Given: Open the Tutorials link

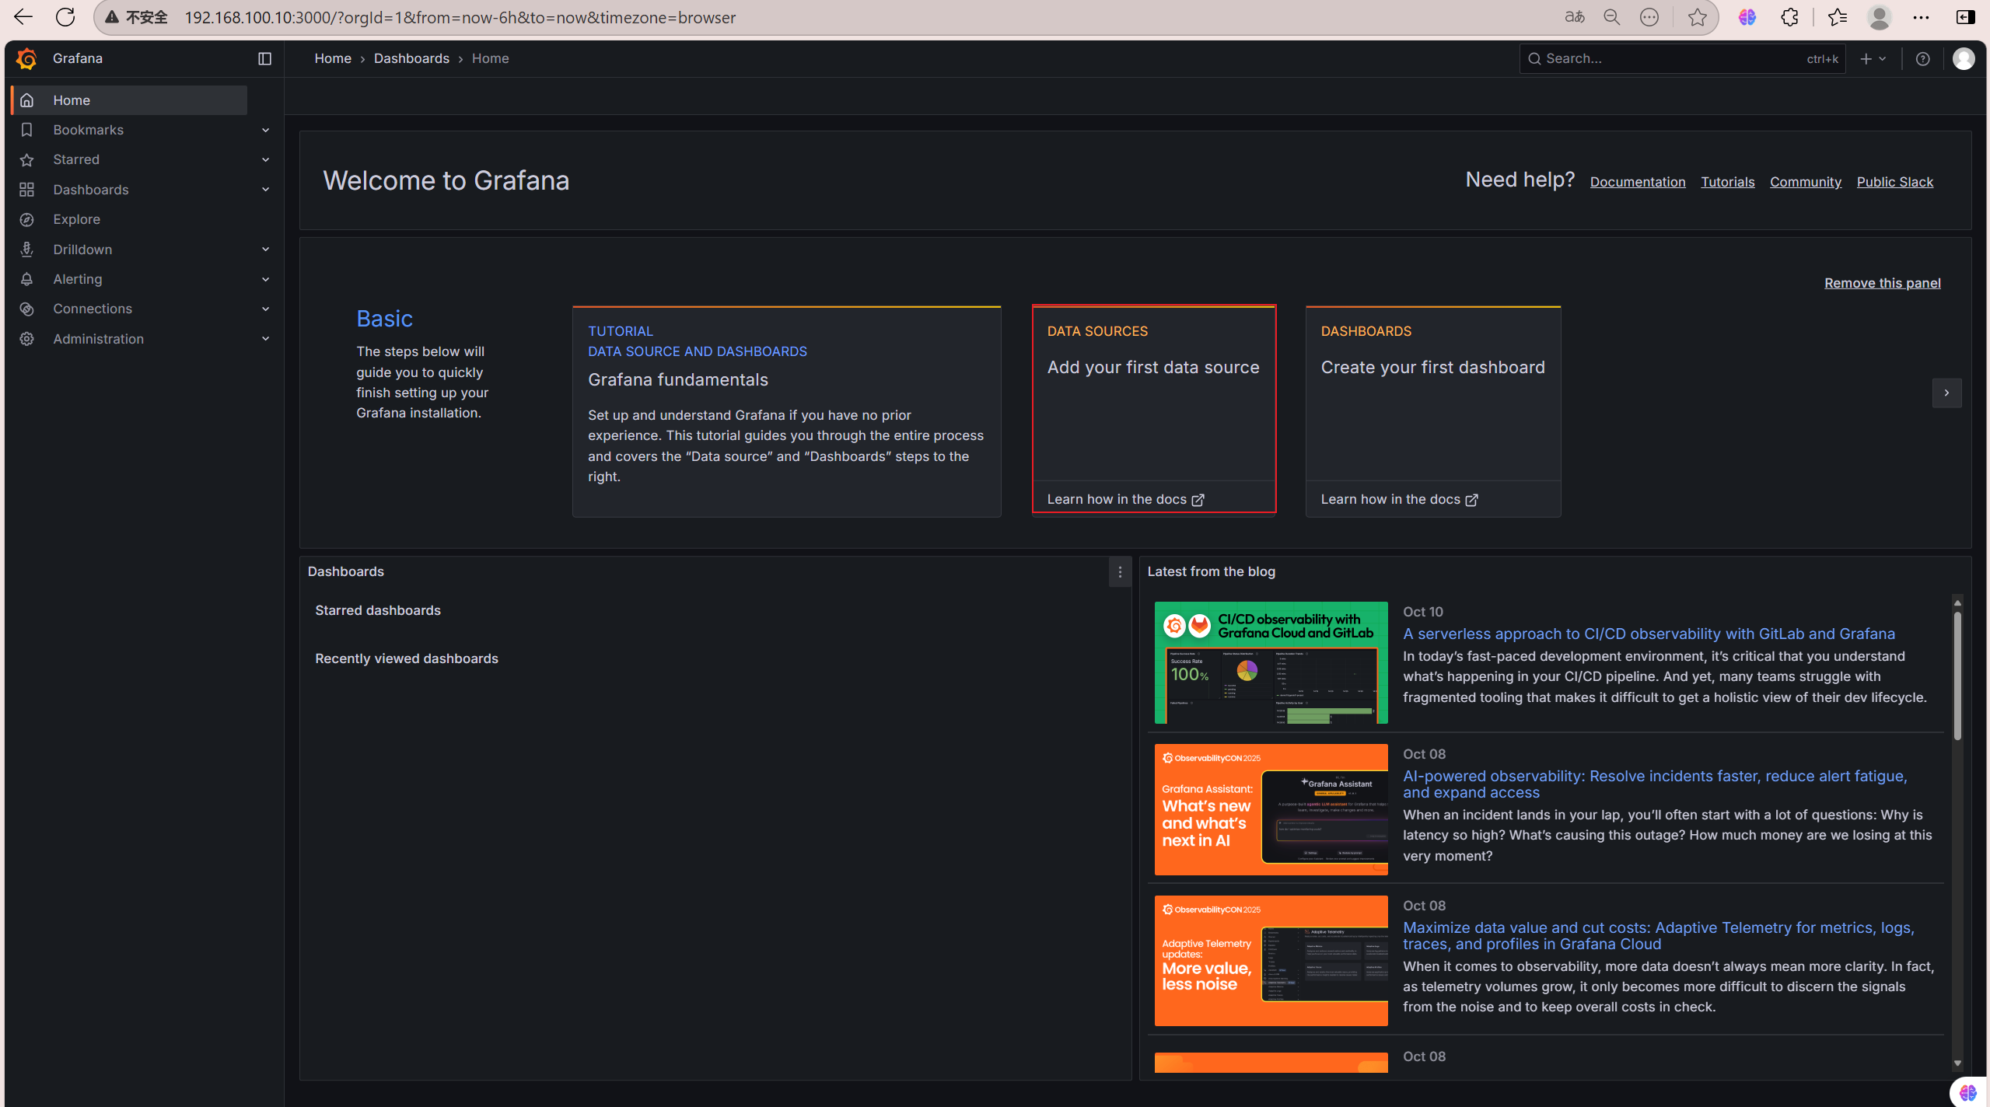Looking at the screenshot, I should pos(1728,182).
